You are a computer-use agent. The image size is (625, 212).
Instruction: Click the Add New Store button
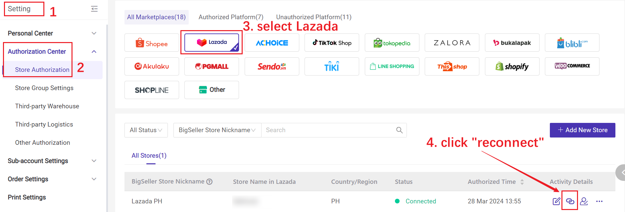(583, 130)
